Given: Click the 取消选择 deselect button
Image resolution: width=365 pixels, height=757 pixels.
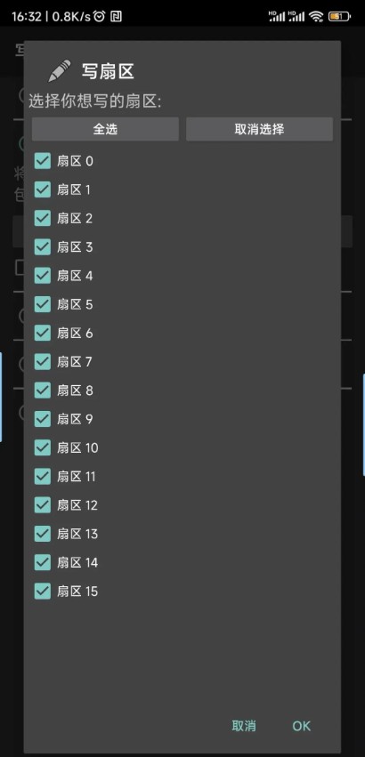Looking at the screenshot, I should [x=260, y=129].
